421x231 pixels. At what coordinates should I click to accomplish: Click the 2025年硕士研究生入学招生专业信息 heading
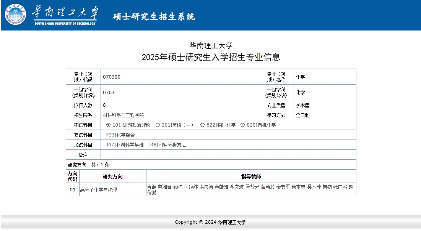click(211, 57)
